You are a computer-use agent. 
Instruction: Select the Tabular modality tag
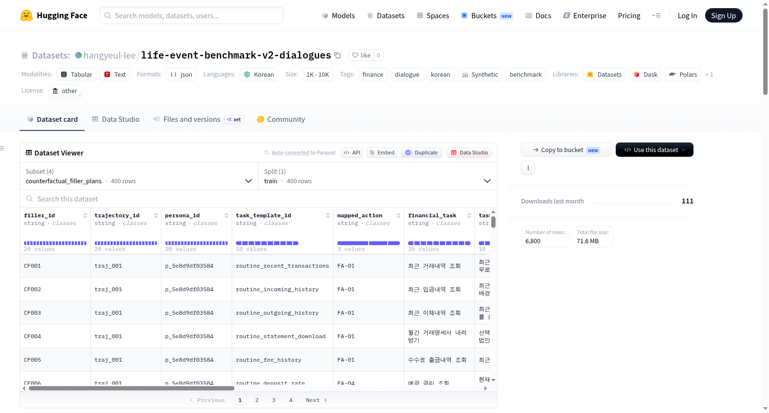click(76, 74)
